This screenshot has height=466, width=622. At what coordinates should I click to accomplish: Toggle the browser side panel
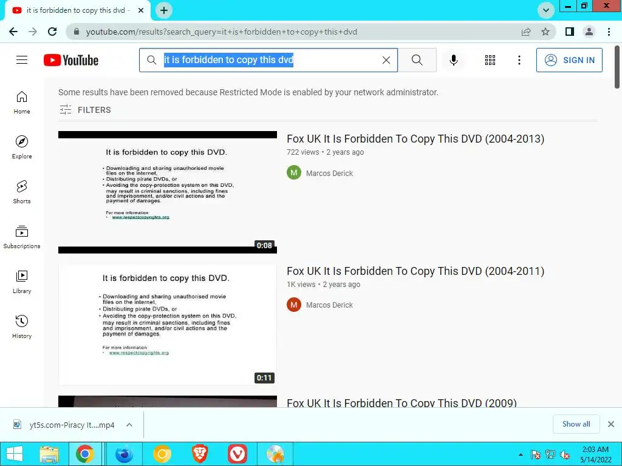[x=570, y=32]
